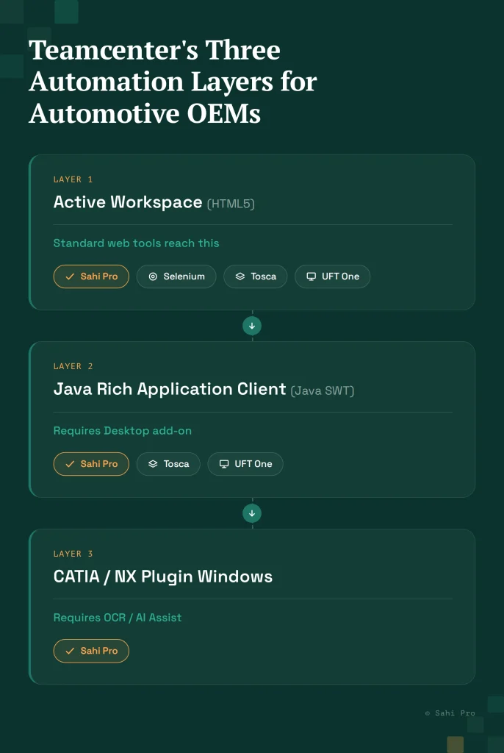Click the "(Java SWT)" label
The height and width of the screenshot is (753, 504).
(x=323, y=390)
